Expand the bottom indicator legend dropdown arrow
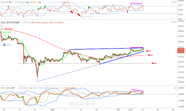Screen dimensions: 186x111 (x=16, y=88)
